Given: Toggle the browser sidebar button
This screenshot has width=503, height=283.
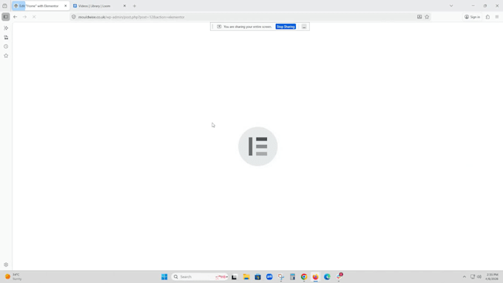Looking at the screenshot, I should (6, 17).
